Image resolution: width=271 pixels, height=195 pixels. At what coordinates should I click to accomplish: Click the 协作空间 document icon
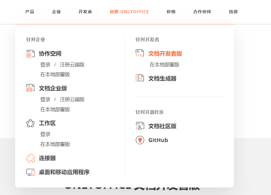click(x=30, y=54)
